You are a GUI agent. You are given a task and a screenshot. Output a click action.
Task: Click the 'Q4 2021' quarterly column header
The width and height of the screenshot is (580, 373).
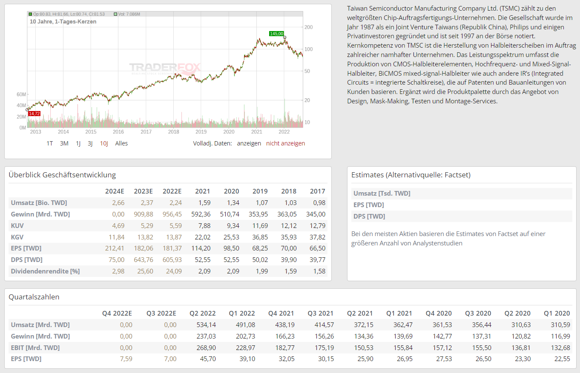(x=281, y=313)
